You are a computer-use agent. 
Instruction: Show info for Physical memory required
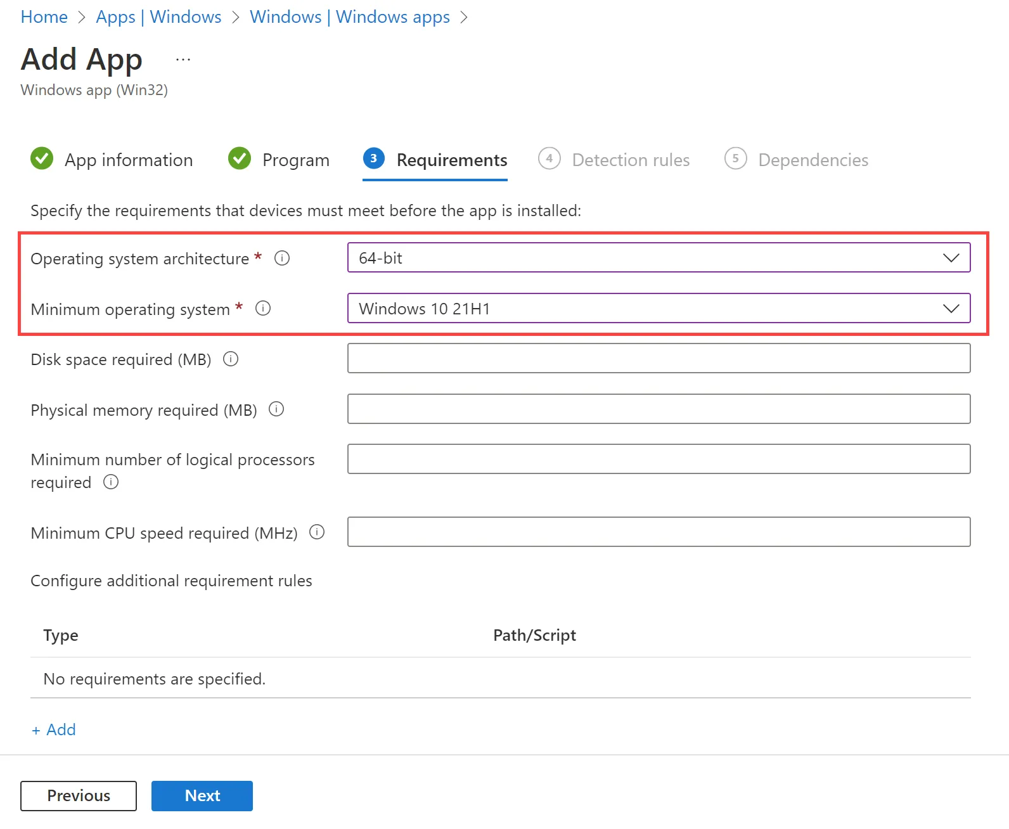tap(276, 409)
